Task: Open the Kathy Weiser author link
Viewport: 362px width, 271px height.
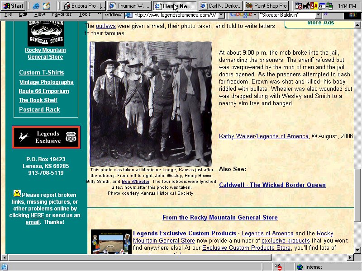Action: click(x=237, y=136)
